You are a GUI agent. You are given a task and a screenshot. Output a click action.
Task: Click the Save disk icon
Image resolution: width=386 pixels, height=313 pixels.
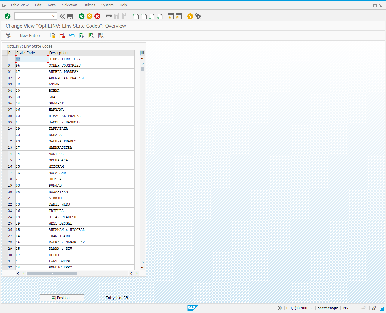click(70, 16)
